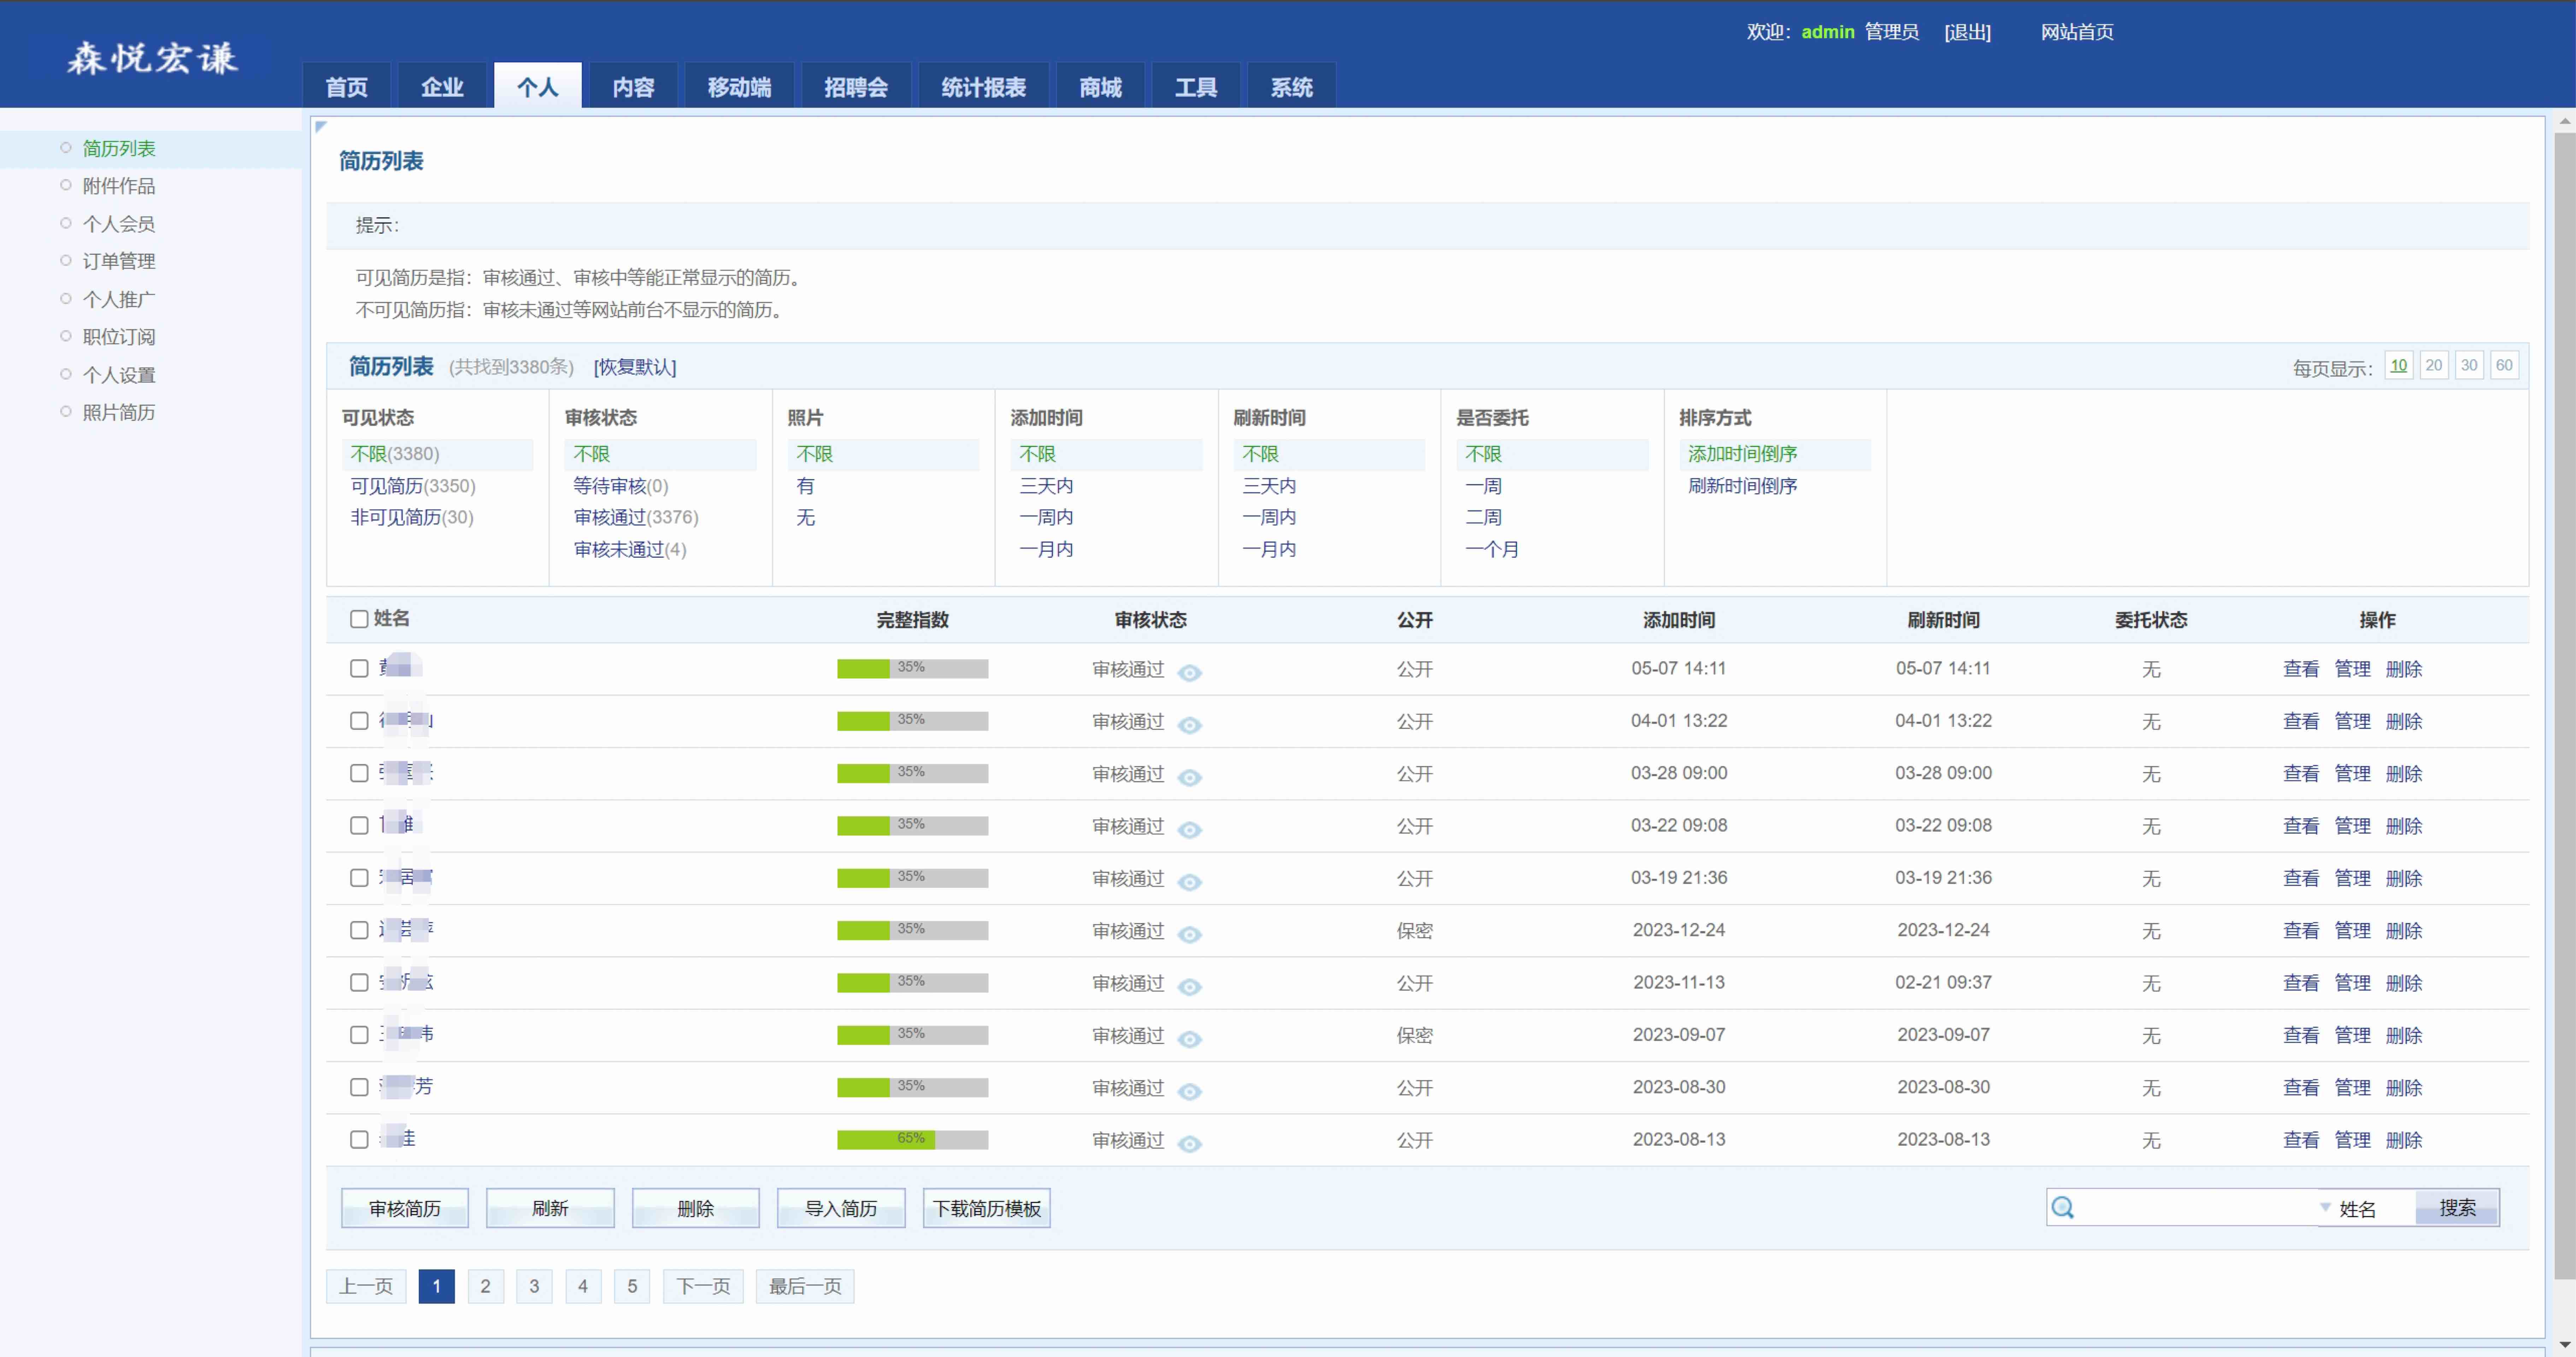Check the row added 03-19 21:36
The image size is (2576, 1357).
pyautogui.click(x=359, y=878)
